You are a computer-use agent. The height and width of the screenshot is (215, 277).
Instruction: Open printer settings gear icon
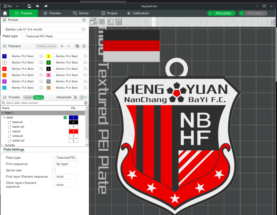click(x=84, y=20)
